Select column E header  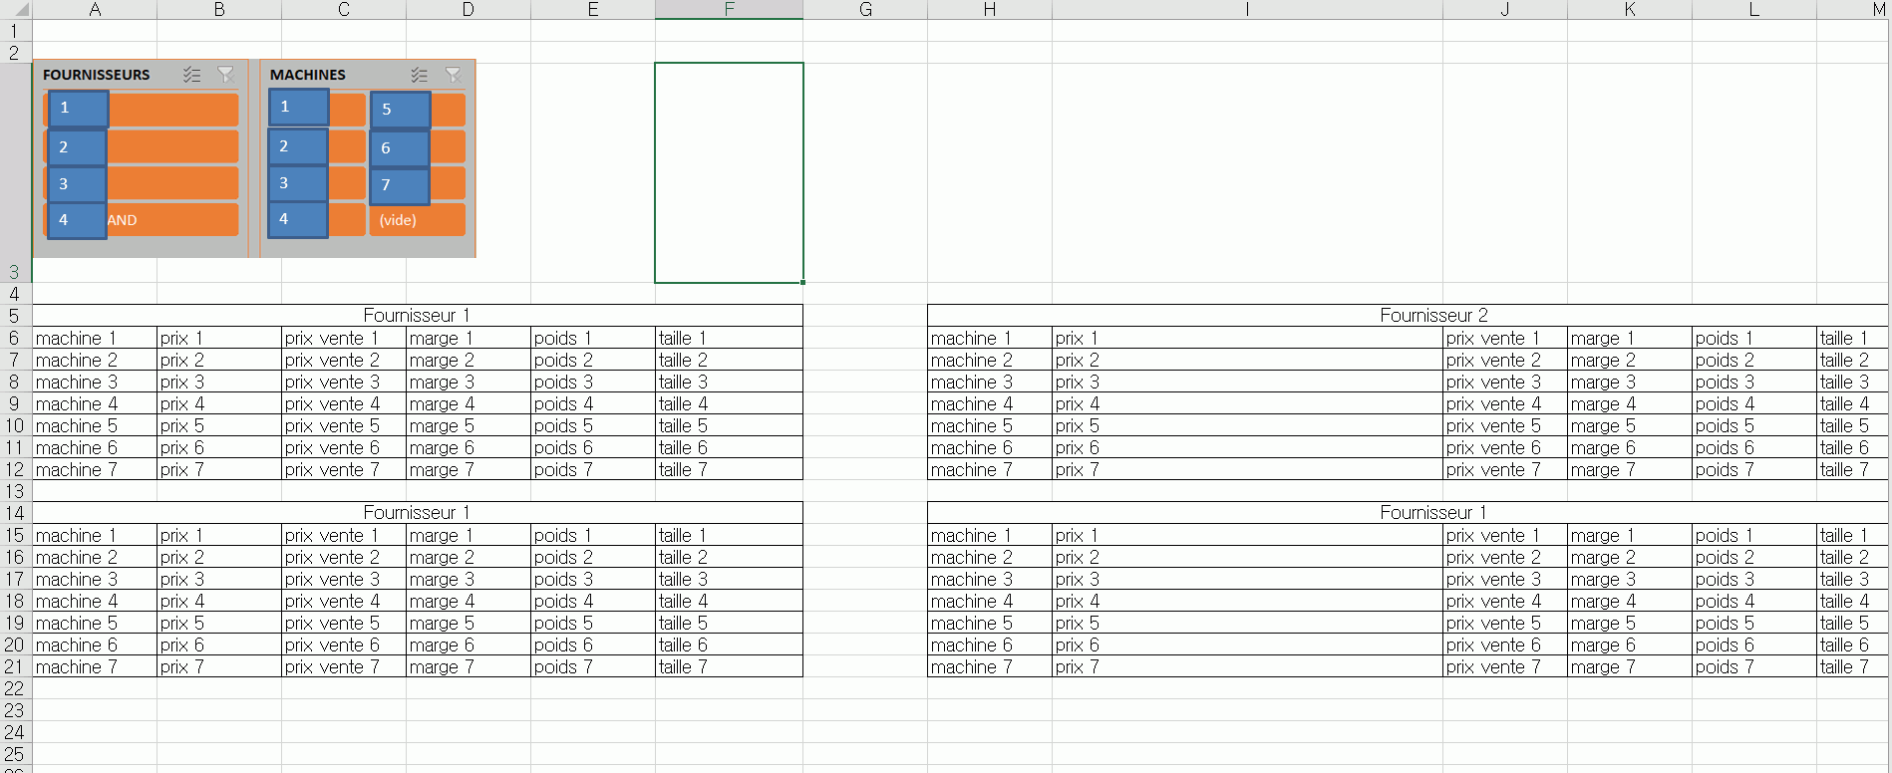click(593, 9)
